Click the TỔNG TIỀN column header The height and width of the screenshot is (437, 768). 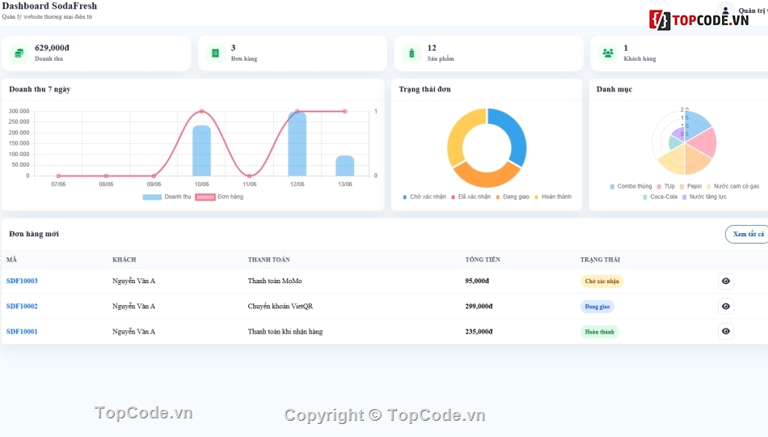483,260
